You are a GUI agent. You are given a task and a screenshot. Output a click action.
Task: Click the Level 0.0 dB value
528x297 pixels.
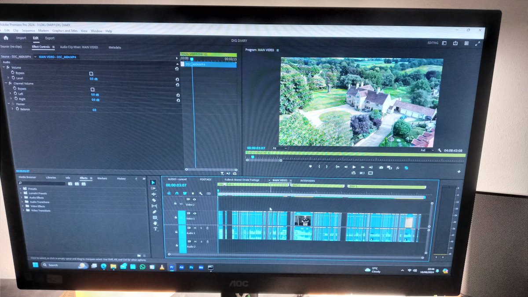point(94,79)
